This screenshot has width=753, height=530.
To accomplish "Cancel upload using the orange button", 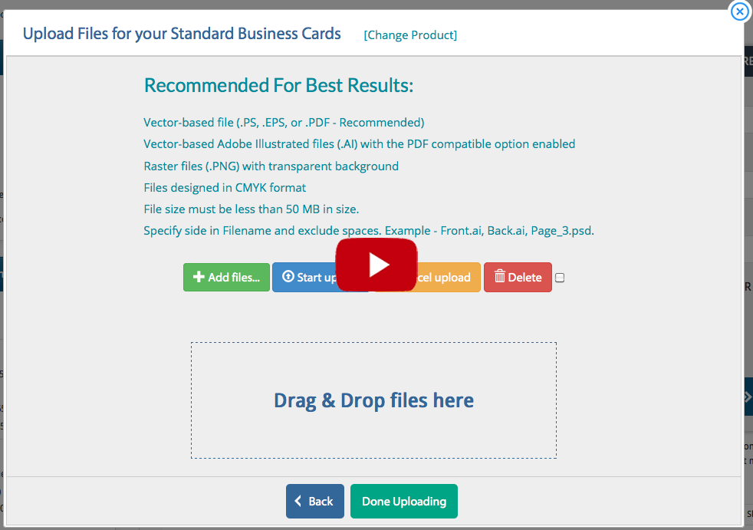I will tap(448, 277).
